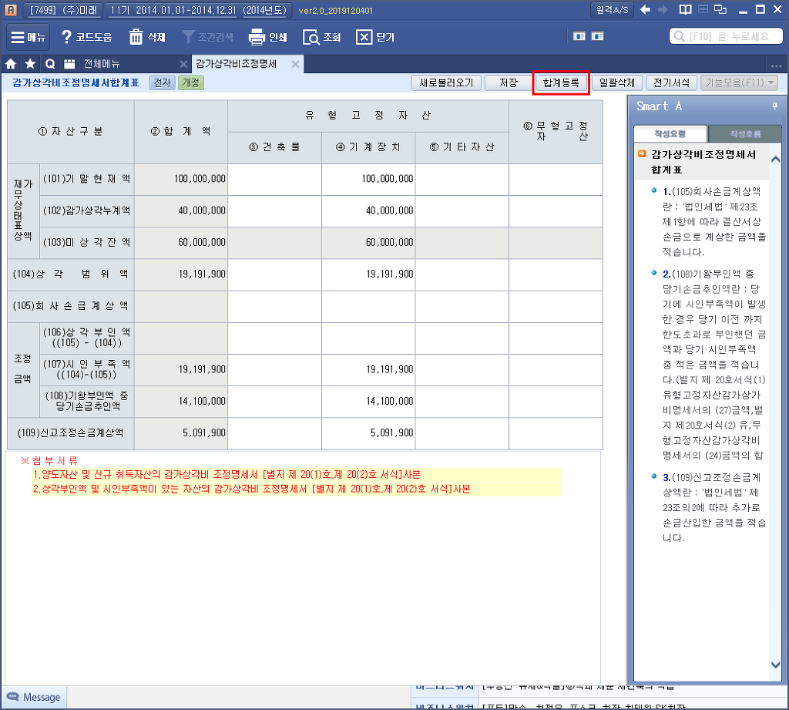
Task: Switch to the 전체메뉴 tab
Action: pyautogui.click(x=102, y=64)
